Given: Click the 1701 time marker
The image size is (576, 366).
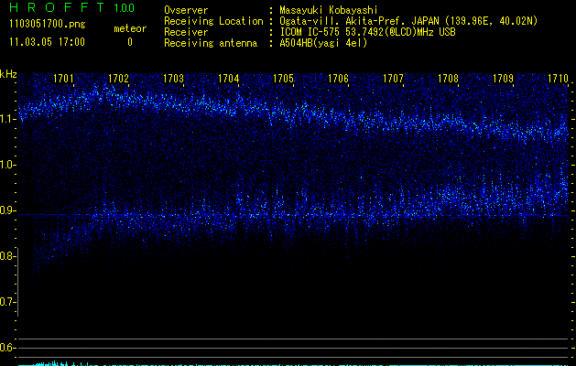Looking at the screenshot, I should click(x=63, y=79).
